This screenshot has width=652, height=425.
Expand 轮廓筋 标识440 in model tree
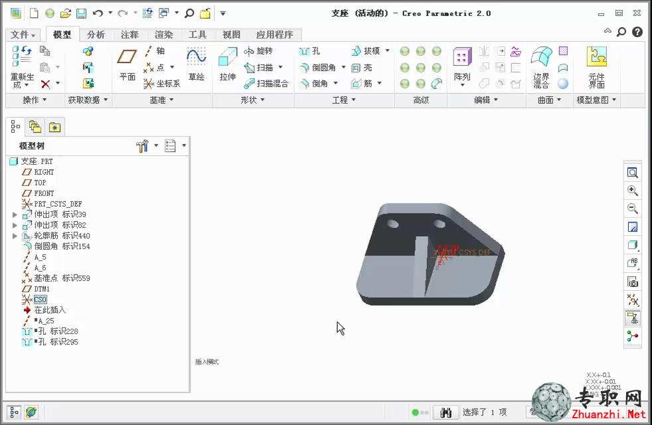[x=15, y=236]
